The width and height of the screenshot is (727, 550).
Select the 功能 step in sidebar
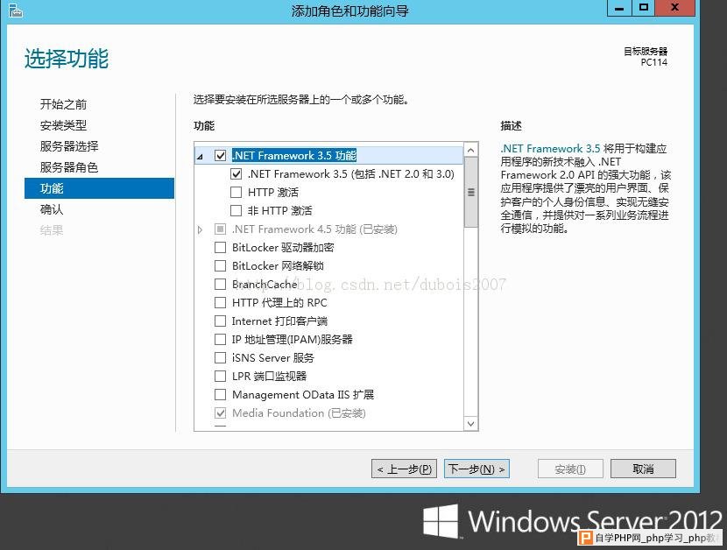[x=99, y=188]
